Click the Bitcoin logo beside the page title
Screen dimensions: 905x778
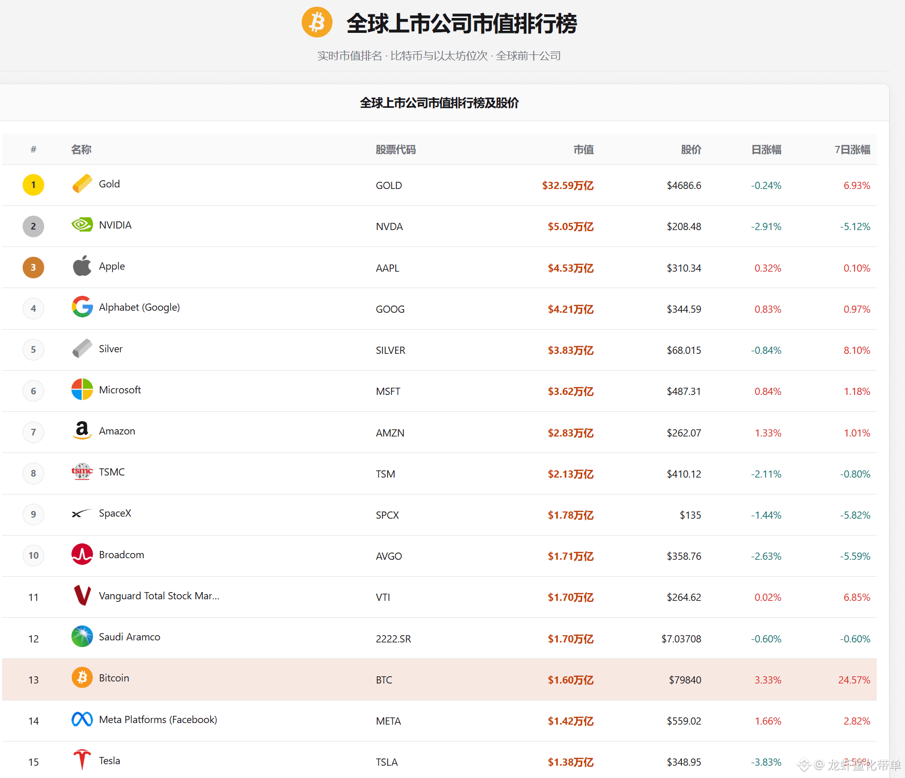317,22
